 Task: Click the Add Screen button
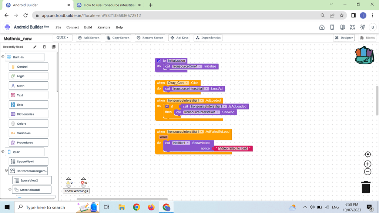[x=89, y=37]
